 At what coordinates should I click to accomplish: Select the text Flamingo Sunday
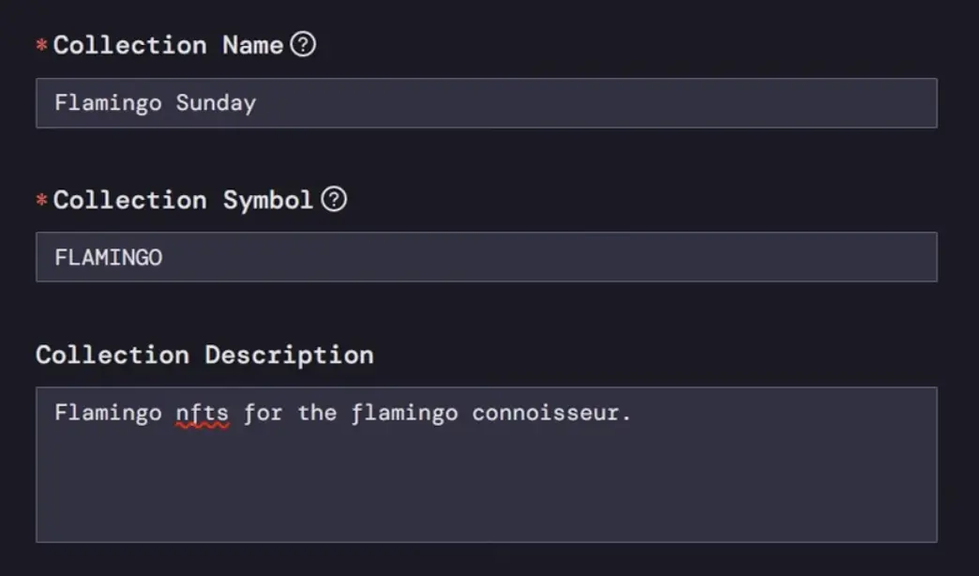coord(155,103)
